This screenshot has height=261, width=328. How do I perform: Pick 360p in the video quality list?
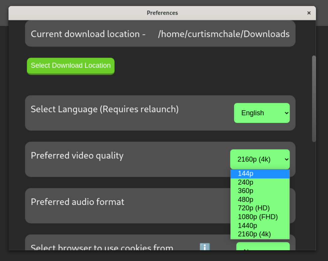260,191
